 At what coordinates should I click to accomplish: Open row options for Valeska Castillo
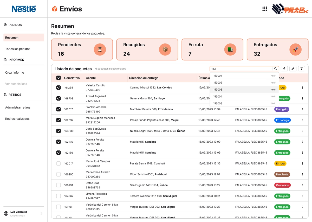pos(302,88)
